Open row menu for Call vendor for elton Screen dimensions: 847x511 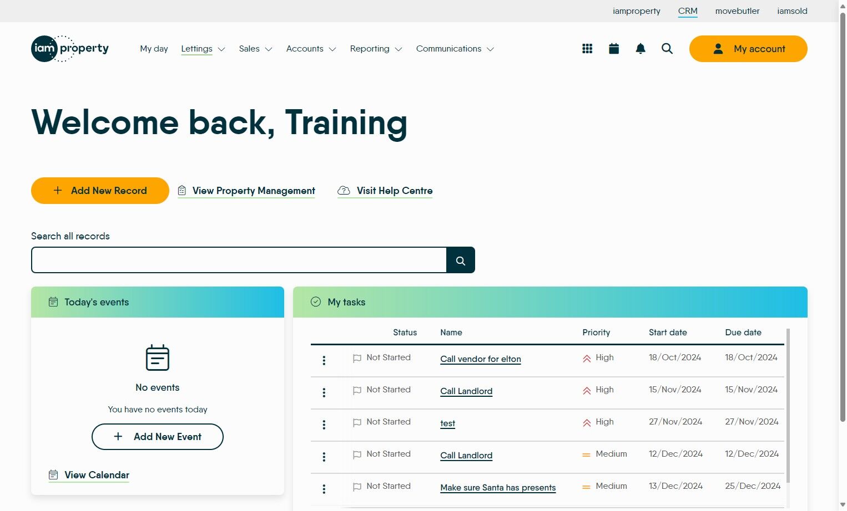click(x=324, y=361)
